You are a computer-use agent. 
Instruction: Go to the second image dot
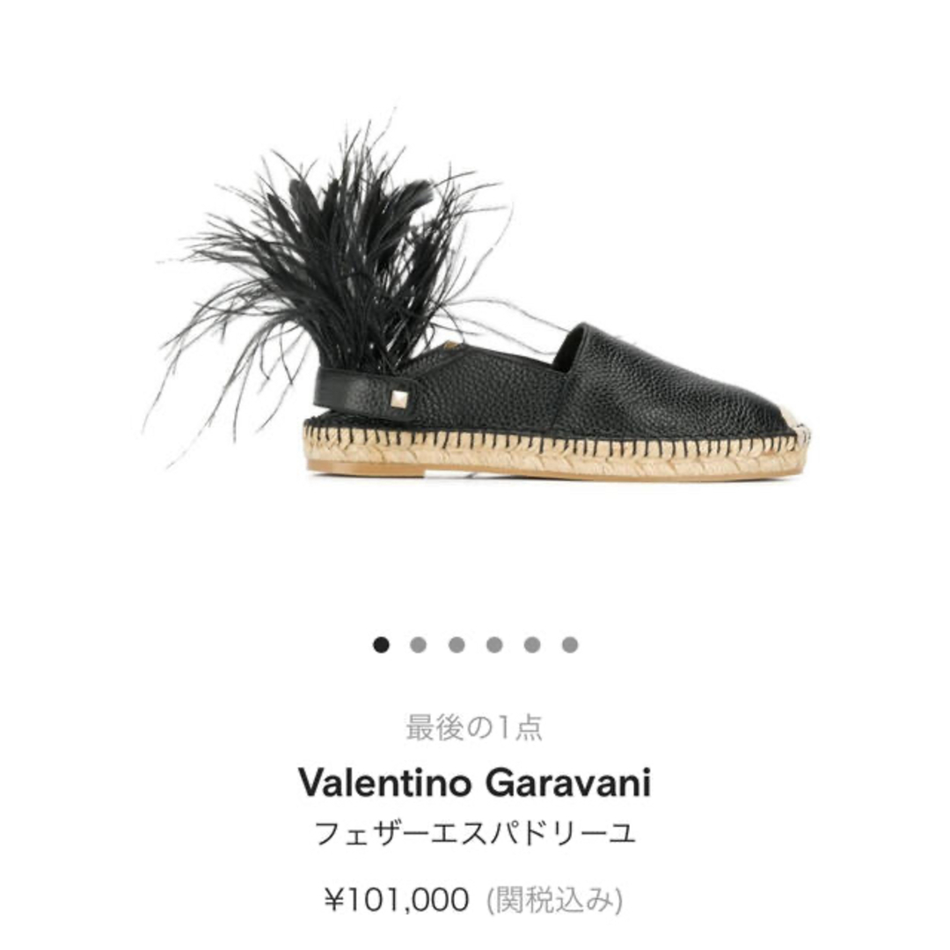click(418, 645)
